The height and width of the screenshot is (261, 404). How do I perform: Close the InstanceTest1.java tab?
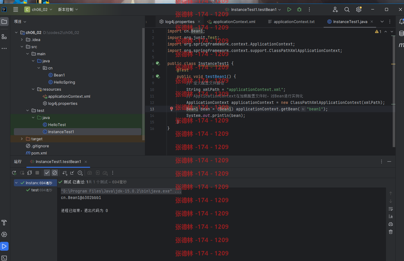372,22
